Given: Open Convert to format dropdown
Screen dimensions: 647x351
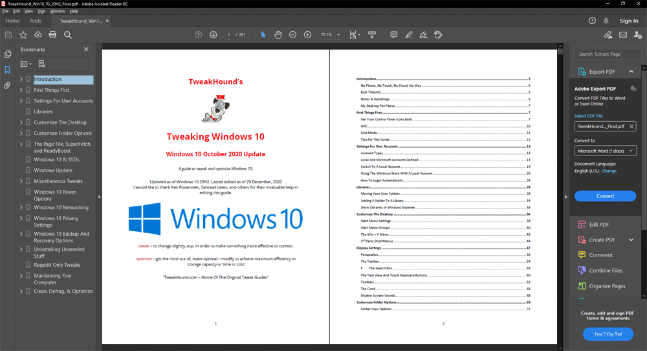Looking at the screenshot, I should [606, 151].
